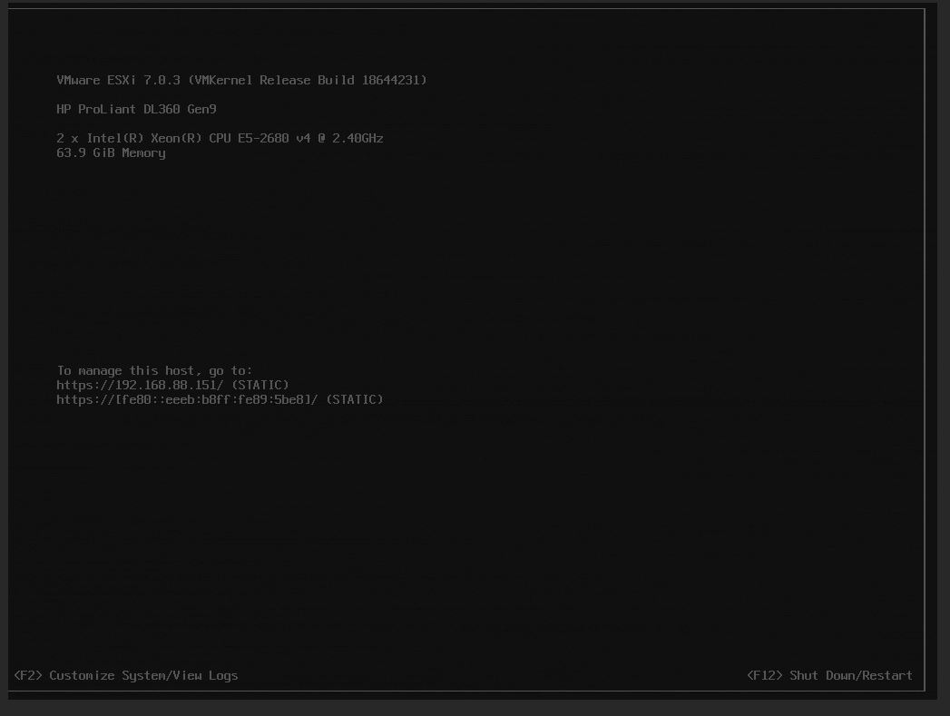Click the 'View Logs' action text
The width and height of the screenshot is (950, 716).
[x=201, y=675]
